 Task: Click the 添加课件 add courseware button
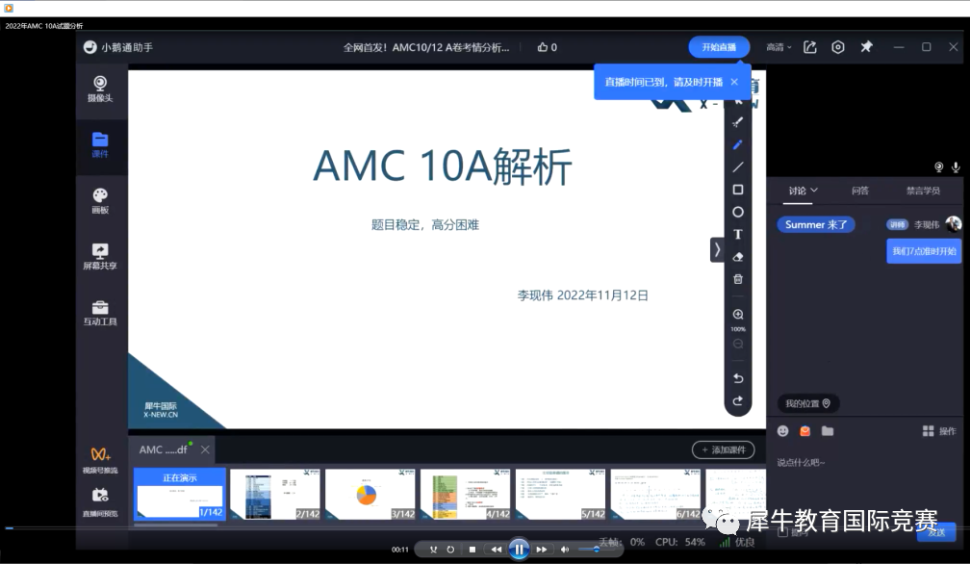click(723, 450)
